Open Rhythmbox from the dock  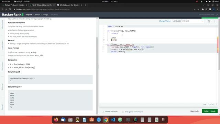77,120
